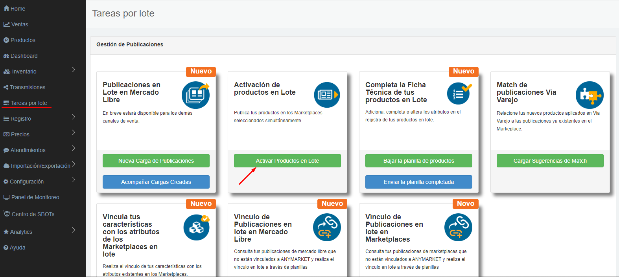Image resolution: width=619 pixels, height=277 pixels.
Task: Click the Vincula tus características card title
Action: click(131, 235)
